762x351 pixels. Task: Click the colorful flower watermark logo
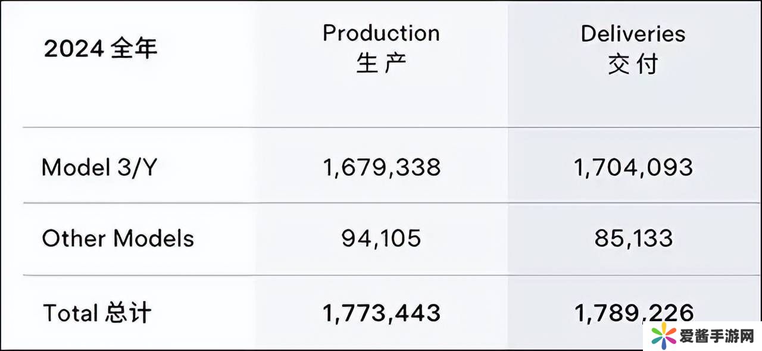(663, 336)
